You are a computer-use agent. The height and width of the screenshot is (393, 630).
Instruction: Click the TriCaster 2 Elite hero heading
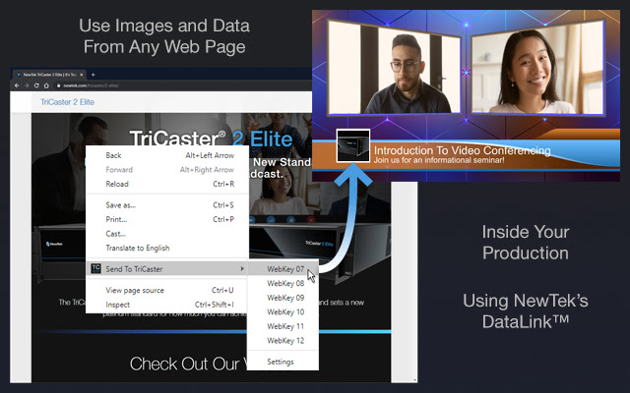tap(211, 139)
